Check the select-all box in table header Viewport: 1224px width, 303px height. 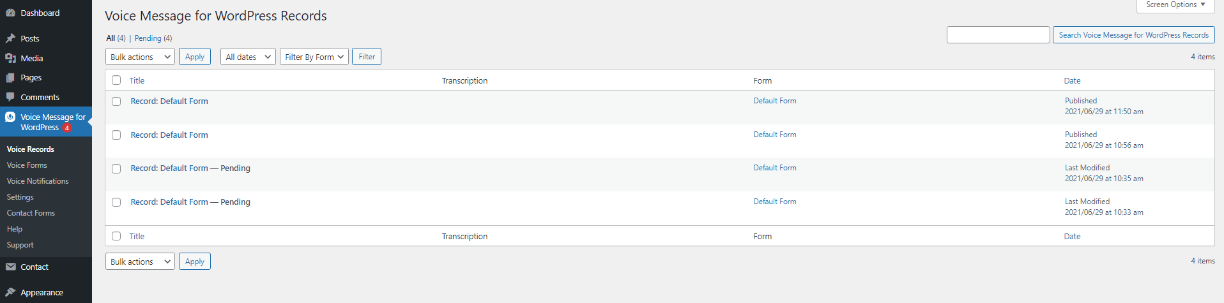point(116,80)
